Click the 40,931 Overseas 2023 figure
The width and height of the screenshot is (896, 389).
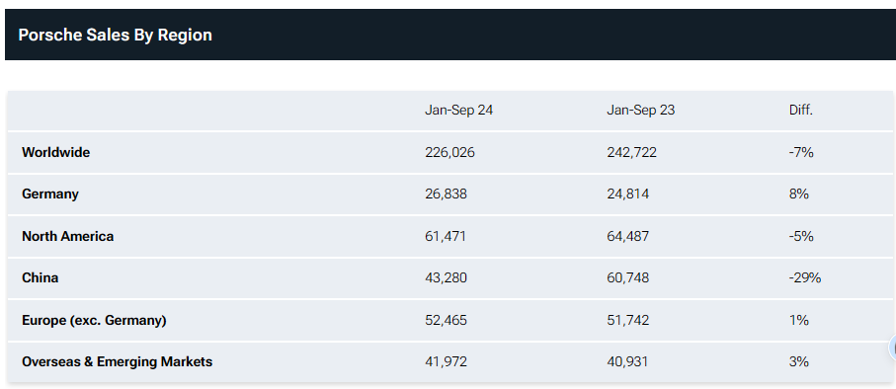[627, 361]
